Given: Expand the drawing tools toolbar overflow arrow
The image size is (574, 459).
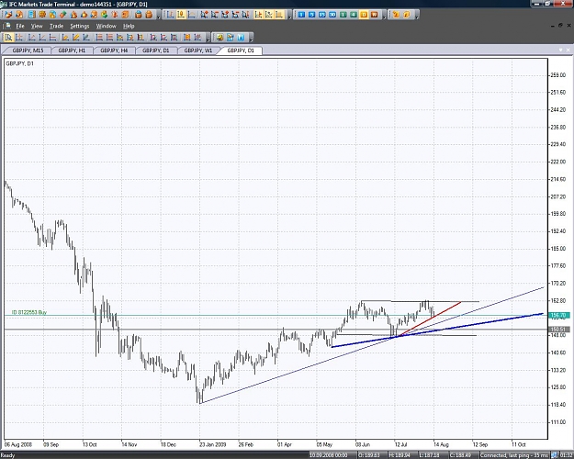Looking at the screenshot, I should pyautogui.click(x=208, y=39).
